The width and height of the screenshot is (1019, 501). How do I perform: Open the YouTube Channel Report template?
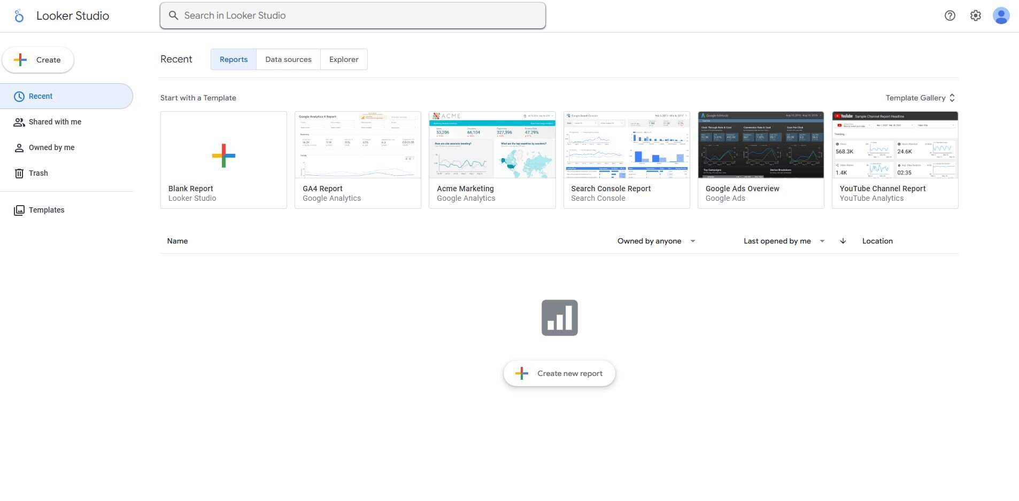coord(894,159)
